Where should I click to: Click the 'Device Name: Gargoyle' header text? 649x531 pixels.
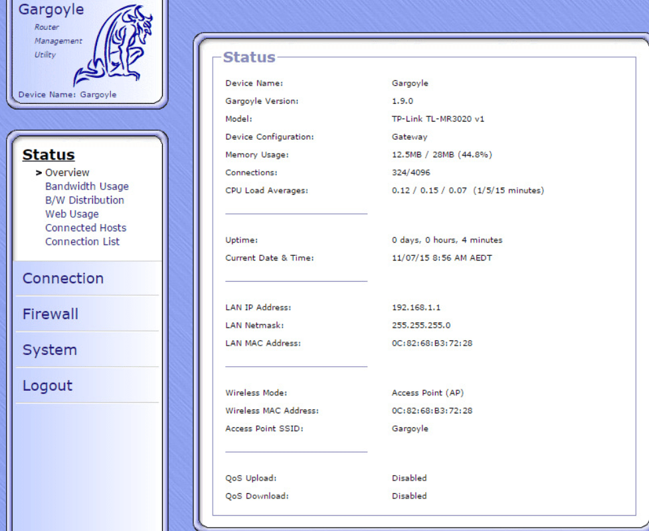68,94
